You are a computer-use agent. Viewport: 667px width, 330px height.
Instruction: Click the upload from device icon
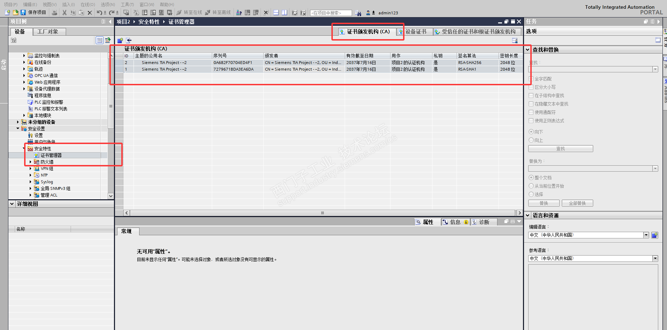[x=153, y=13]
